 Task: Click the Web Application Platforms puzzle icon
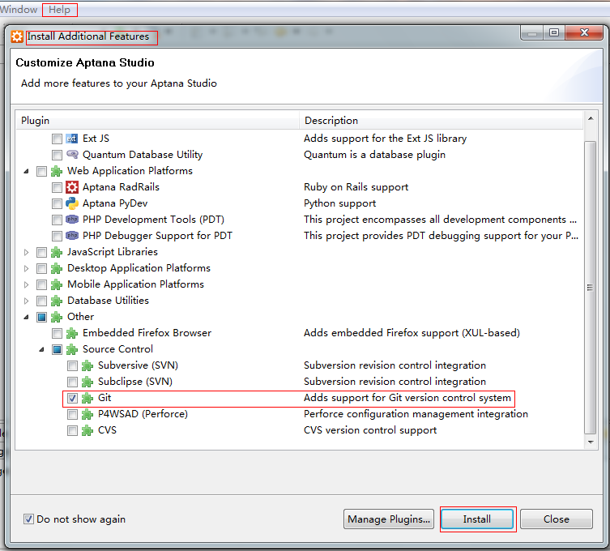point(57,171)
